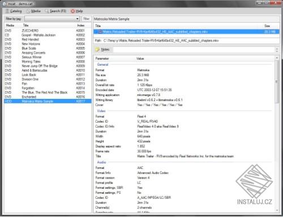
Task: Select the ZUCCHERO row
Action: click(x=48, y=31)
